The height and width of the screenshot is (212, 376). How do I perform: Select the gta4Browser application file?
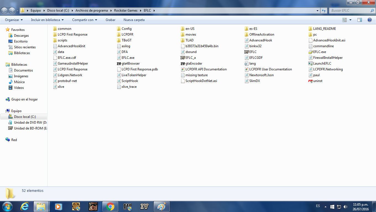(128, 63)
